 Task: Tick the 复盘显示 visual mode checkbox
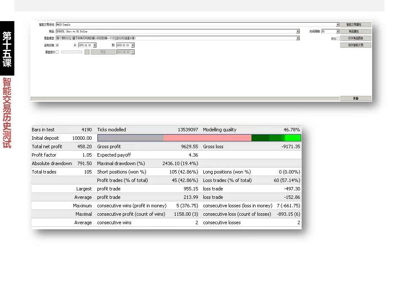(x=57, y=52)
